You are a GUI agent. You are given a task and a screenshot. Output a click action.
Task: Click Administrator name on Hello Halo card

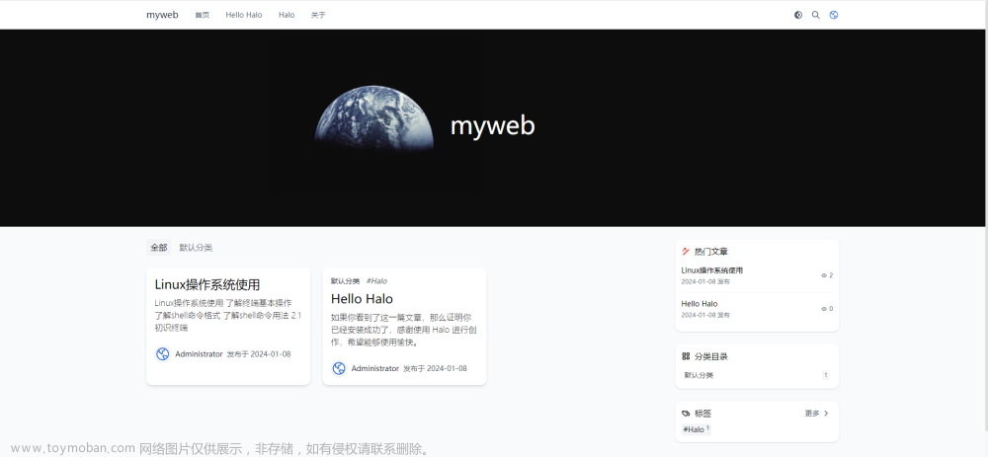click(x=374, y=368)
